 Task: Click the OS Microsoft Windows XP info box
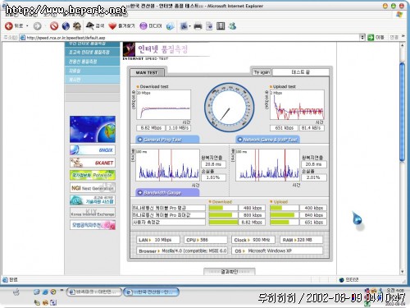tap(277, 251)
